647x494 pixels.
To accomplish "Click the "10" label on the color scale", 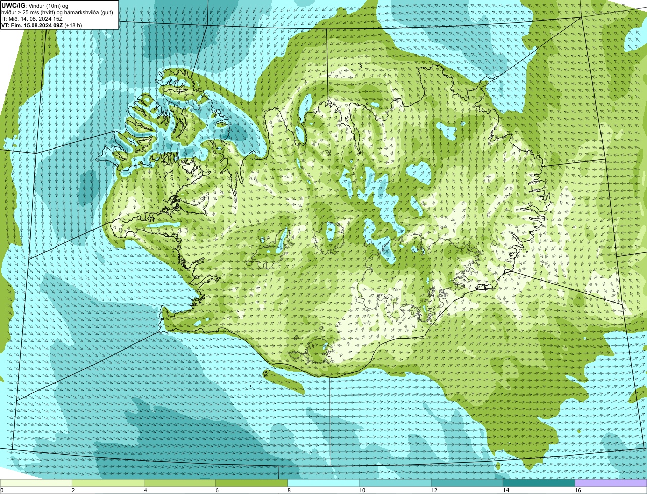I will 362,490.
